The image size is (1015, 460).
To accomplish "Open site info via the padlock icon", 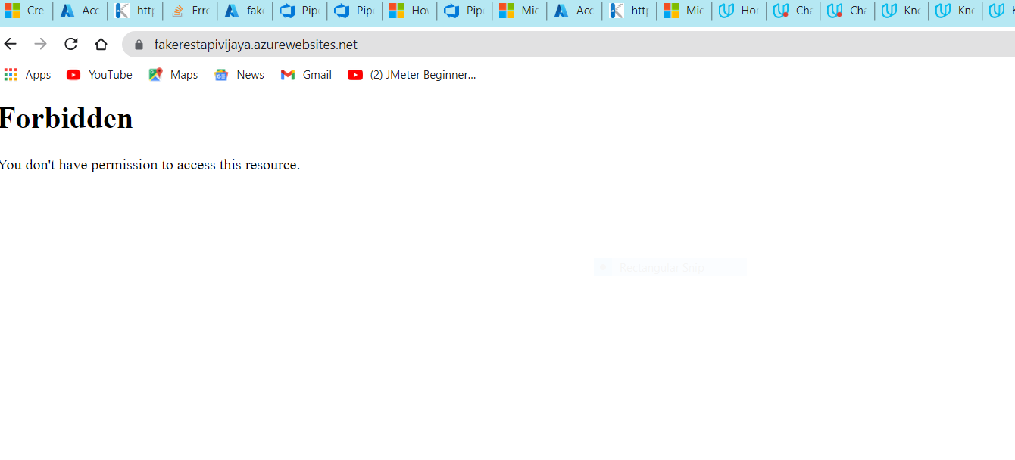I will click(138, 44).
